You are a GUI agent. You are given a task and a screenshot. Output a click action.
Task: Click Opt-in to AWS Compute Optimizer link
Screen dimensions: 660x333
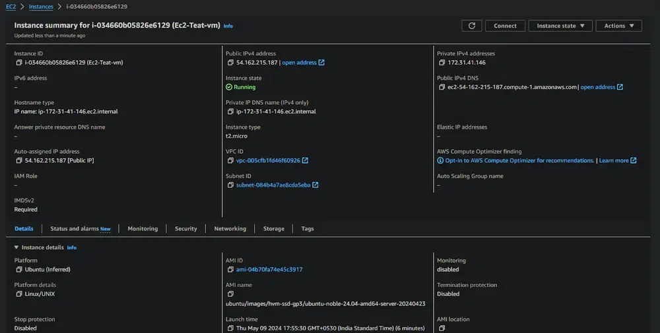pos(519,160)
